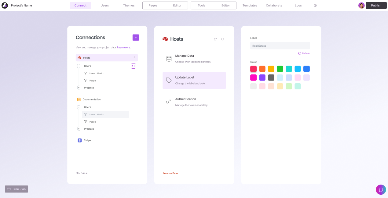Select Users : Mexico under Documentation
The height and width of the screenshot is (198, 388).
click(x=105, y=114)
